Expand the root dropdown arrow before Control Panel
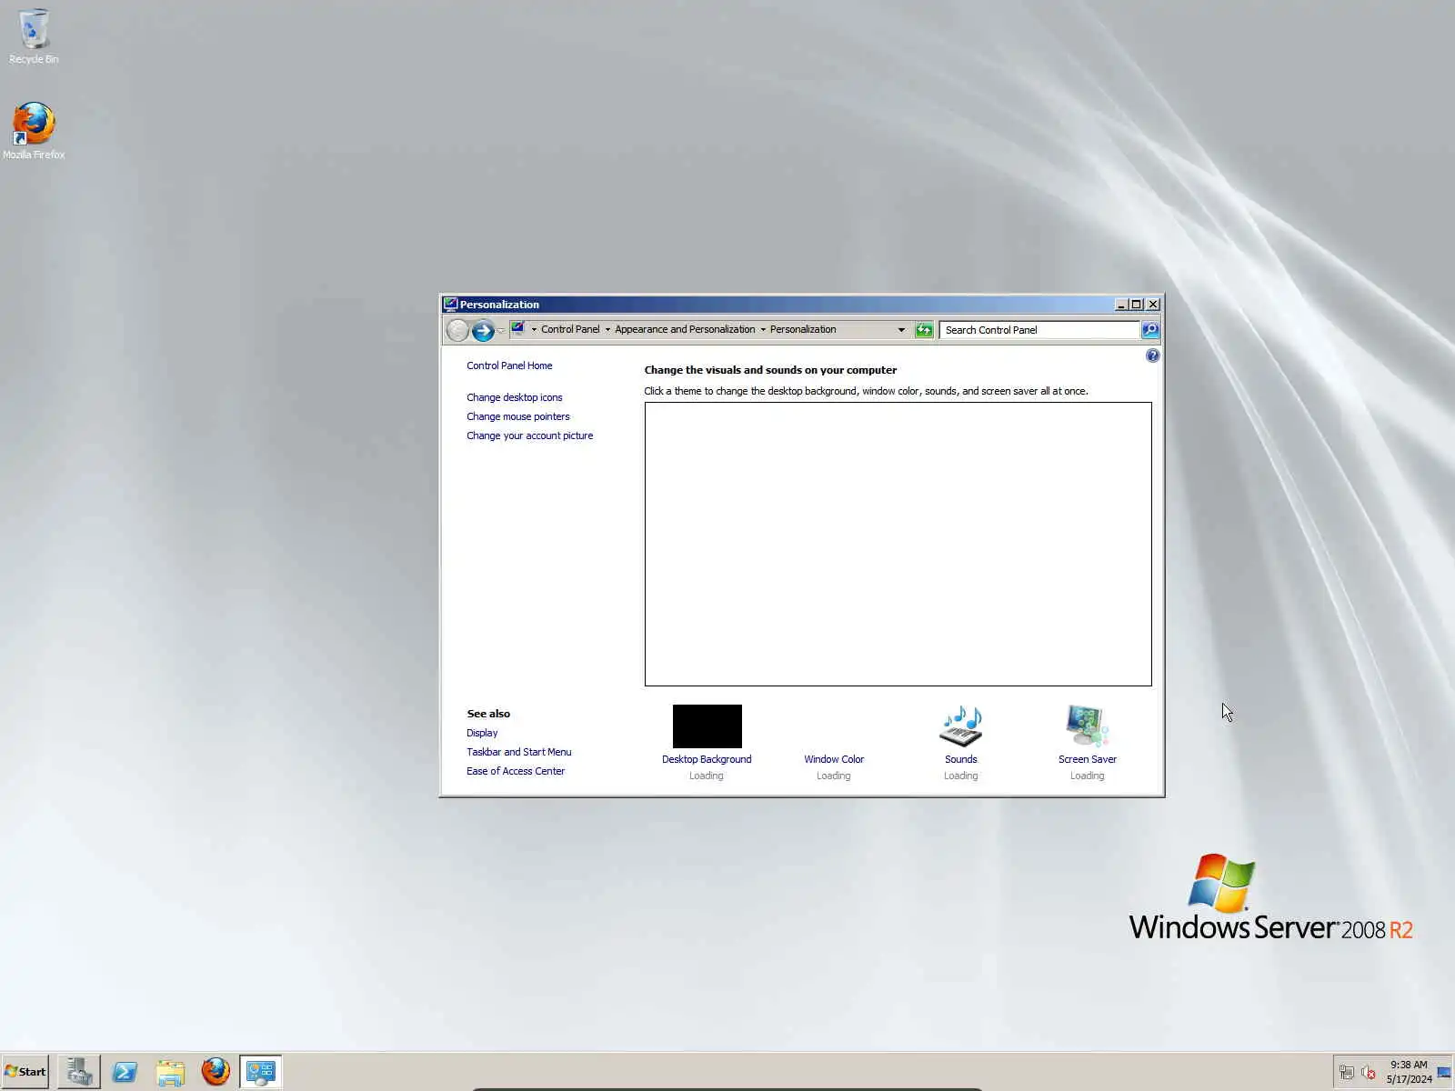 pos(534,330)
